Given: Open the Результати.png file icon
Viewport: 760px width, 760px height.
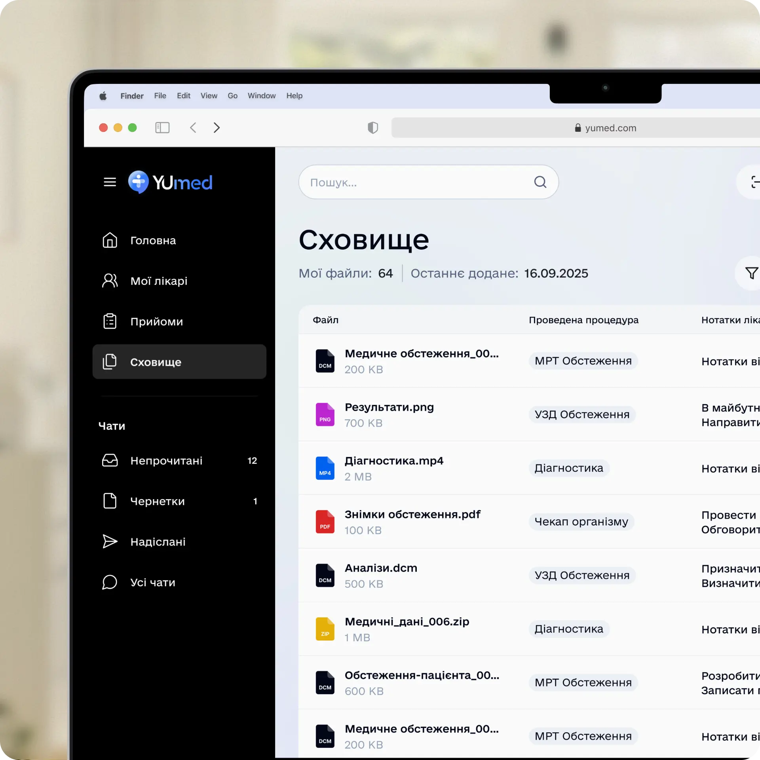Looking at the screenshot, I should point(325,414).
